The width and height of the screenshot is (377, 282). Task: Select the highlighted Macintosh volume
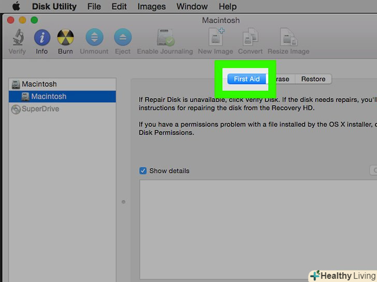coord(62,97)
